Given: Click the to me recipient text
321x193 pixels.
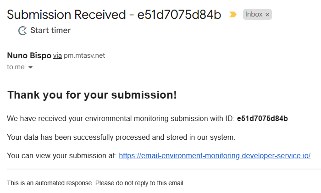Looking at the screenshot, I should point(16,67).
